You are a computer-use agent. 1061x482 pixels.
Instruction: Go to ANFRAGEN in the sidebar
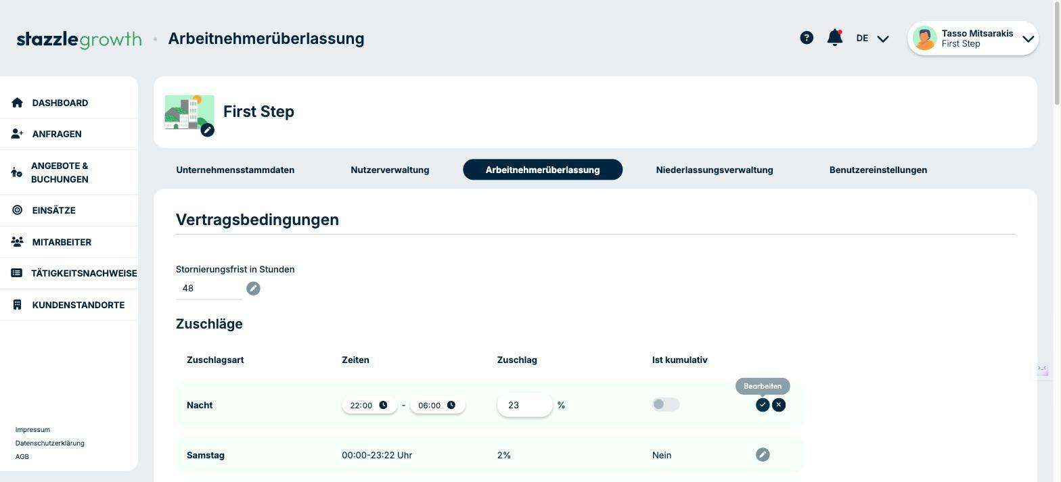pos(57,134)
